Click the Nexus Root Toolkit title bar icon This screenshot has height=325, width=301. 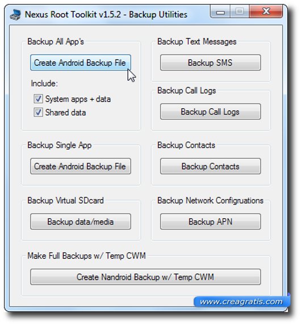point(15,15)
